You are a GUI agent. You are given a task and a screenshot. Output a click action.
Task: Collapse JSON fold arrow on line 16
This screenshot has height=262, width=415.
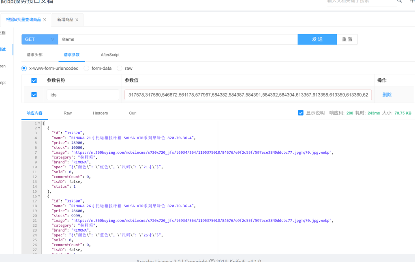[x=39, y=196]
